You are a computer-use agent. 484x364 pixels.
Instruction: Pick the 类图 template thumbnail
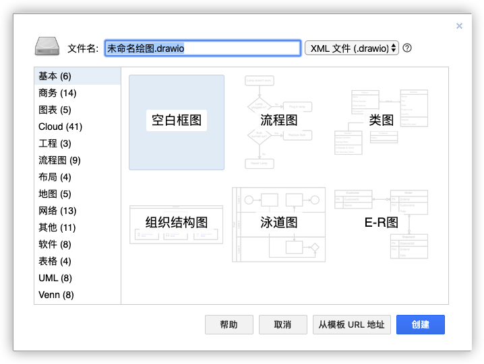pos(382,121)
